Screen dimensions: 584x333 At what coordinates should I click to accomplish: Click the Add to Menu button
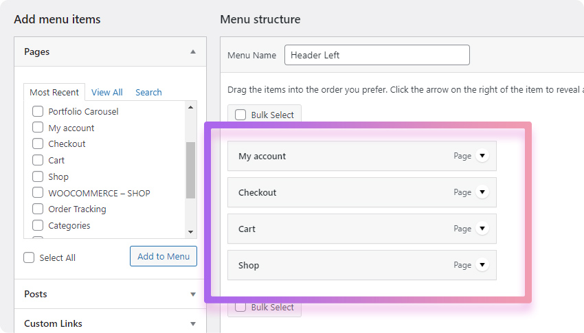point(164,256)
